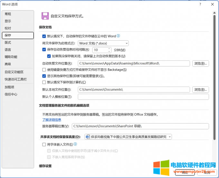The image size is (219, 178).
Task: Open the 将文件保存为此格式 dropdown
Action: tap(103, 43)
